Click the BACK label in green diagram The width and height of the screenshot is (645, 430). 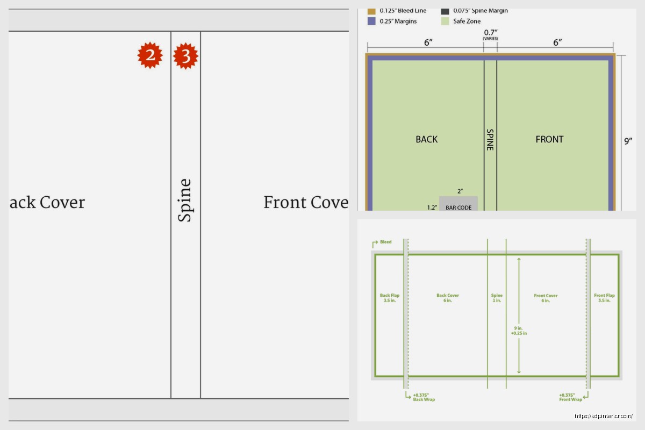point(426,139)
